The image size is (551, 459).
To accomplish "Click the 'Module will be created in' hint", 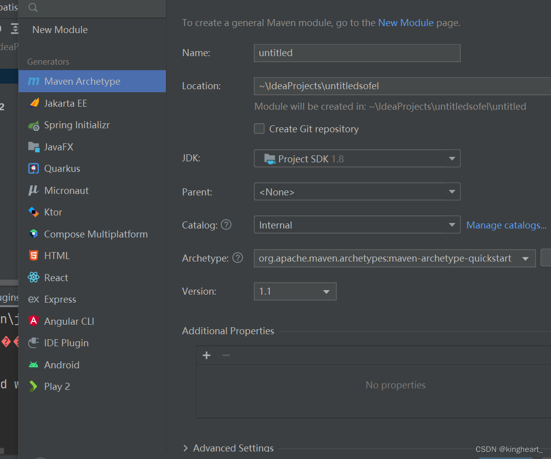I will 390,106.
